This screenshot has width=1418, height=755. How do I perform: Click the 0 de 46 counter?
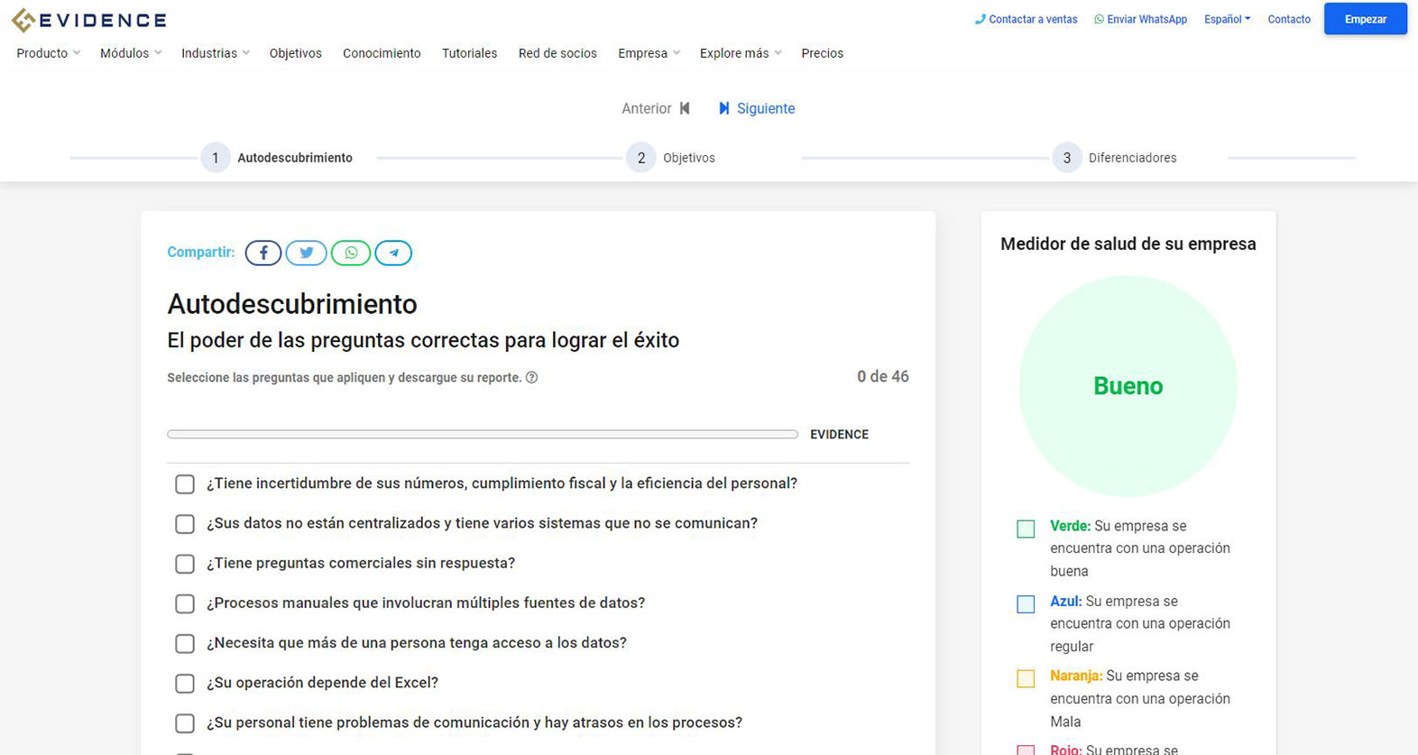[x=882, y=376]
